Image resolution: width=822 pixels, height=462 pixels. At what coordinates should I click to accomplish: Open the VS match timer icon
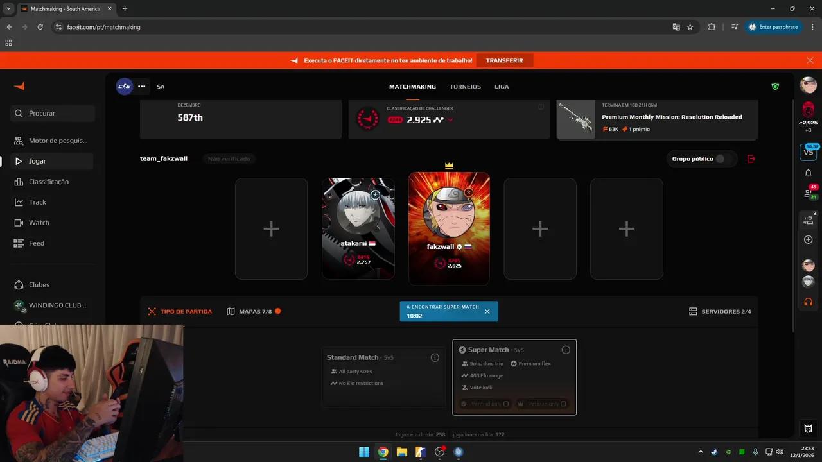(808, 152)
